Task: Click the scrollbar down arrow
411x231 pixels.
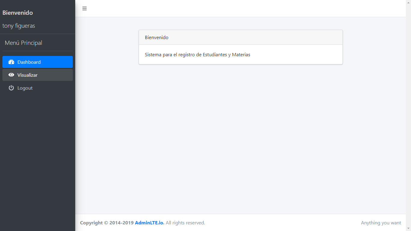Action: click(x=409, y=229)
